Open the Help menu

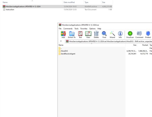(x=99, y=29)
